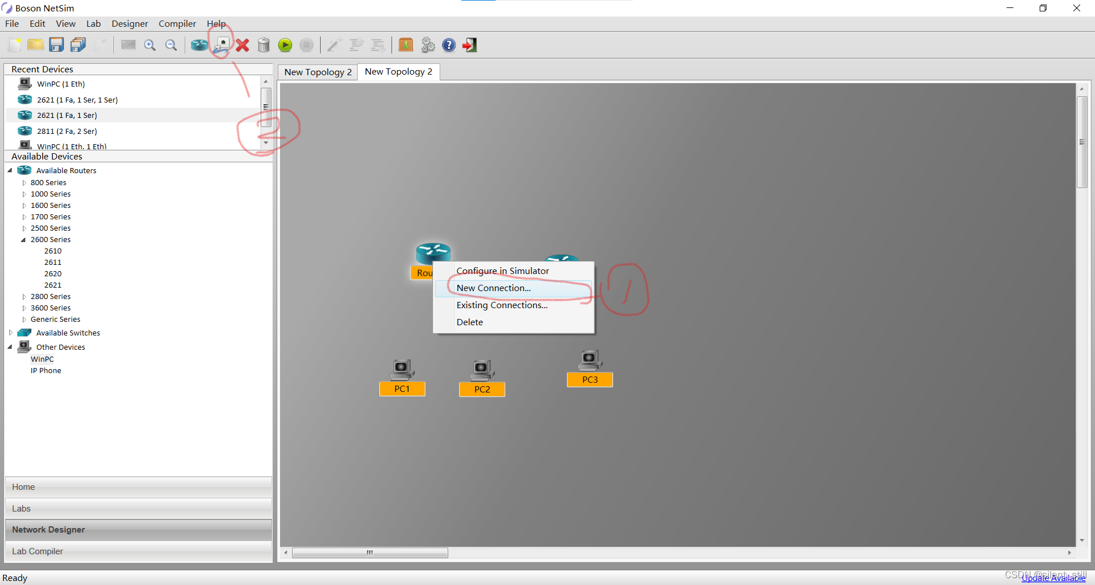
Task: Expand the 1000 Series node
Action: point(24,194)
